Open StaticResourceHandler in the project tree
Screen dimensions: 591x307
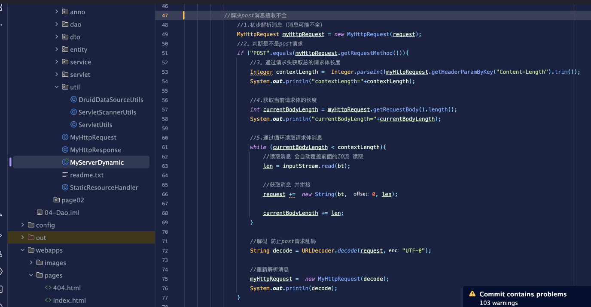click(x=104, y=187)
